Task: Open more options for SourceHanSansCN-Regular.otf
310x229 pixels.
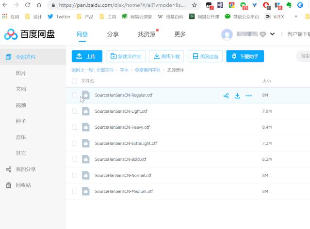Action: coord(249,96)
